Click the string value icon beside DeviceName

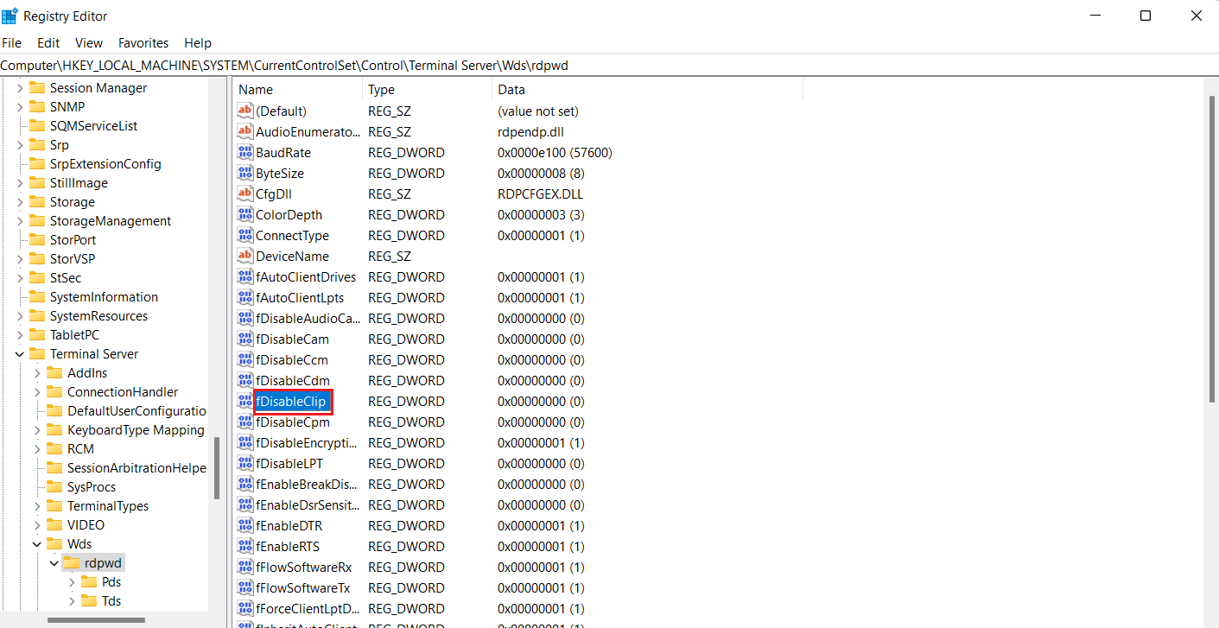tap(244, 257)
